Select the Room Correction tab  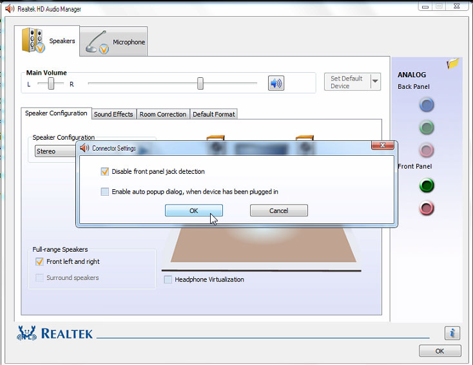pos(162,114)
